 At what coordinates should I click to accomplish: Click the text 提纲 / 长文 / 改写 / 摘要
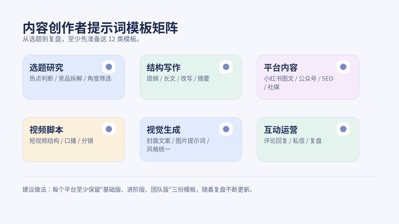[x=178, y=78]
